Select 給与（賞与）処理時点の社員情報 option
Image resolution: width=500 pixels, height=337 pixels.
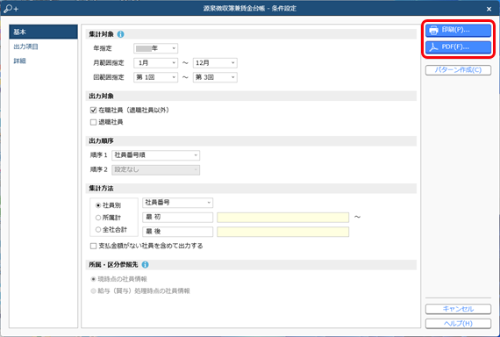click(94, 291)
